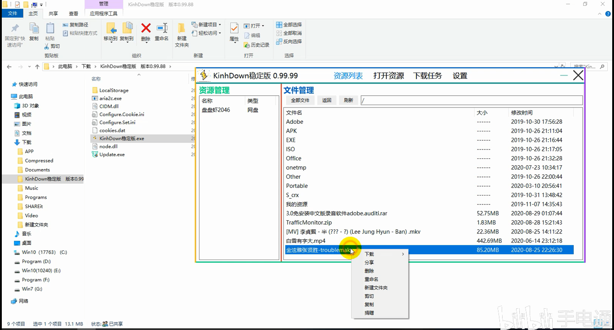Open 打开资源 tab in KinhDown
This screenshot has height=330, width=614.
click(388, 76)
